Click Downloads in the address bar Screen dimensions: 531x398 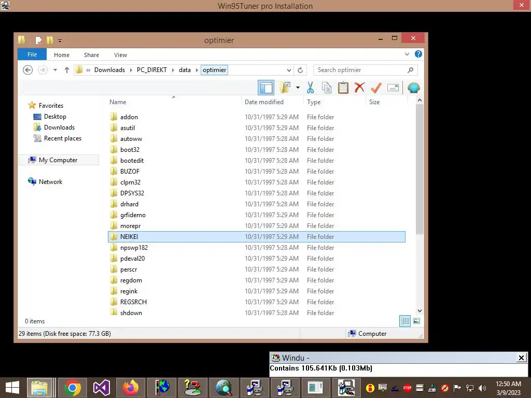tap(109, 70)
